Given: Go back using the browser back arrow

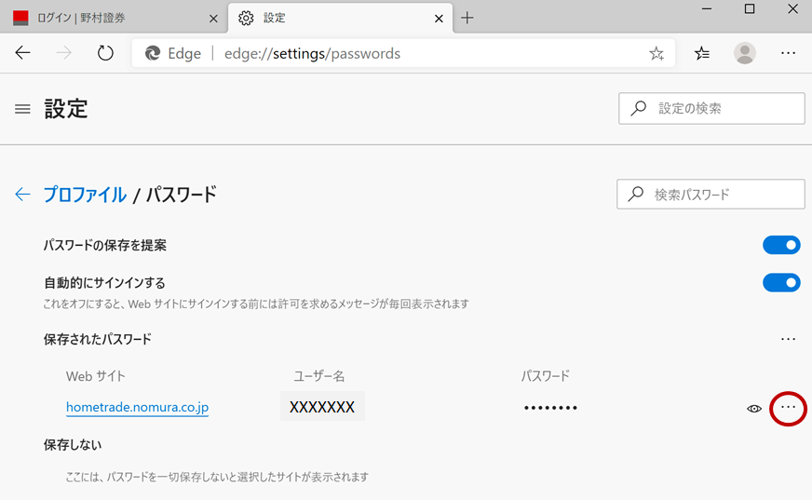Looking at the screenshot, I should [22, 53].
